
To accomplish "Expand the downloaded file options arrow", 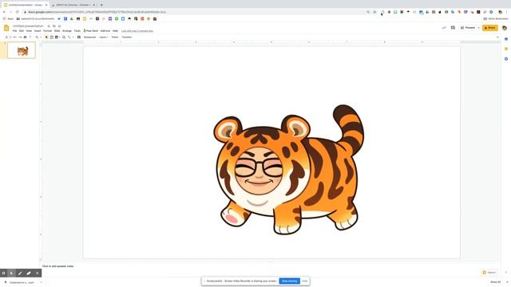I will click(x=41, y=282).
